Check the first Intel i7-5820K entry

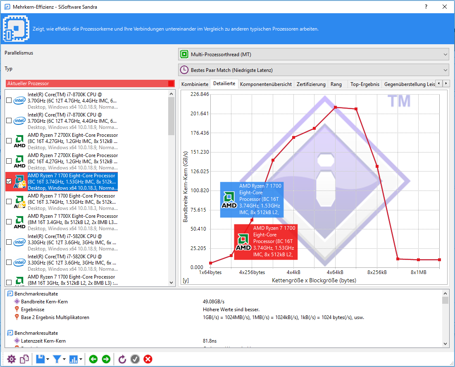click(9, 242)
